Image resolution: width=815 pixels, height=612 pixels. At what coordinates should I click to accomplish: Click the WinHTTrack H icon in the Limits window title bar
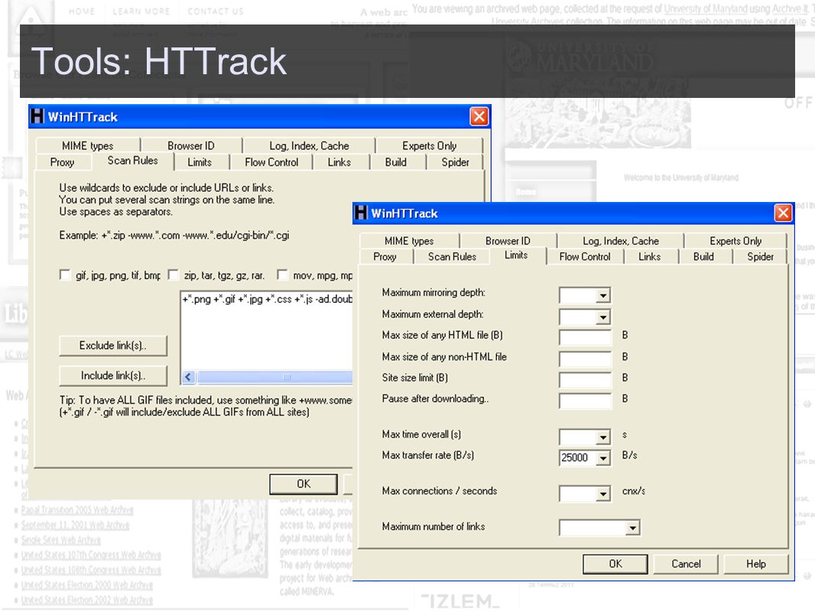[x=360, y=213]
